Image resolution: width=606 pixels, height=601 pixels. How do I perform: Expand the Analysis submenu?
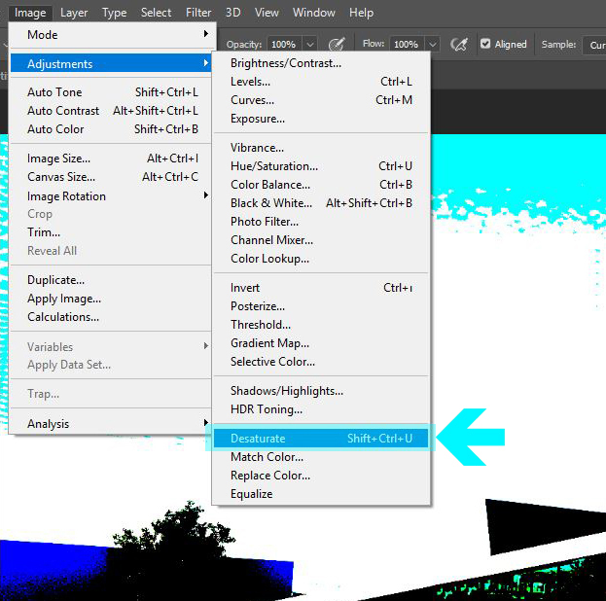point(111,424)
